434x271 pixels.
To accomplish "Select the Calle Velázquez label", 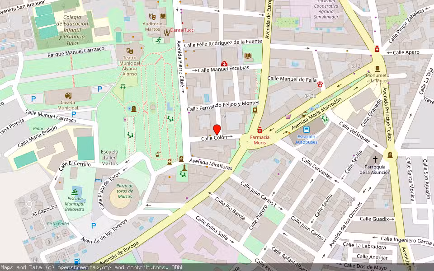I will click(x=354, y=132).
